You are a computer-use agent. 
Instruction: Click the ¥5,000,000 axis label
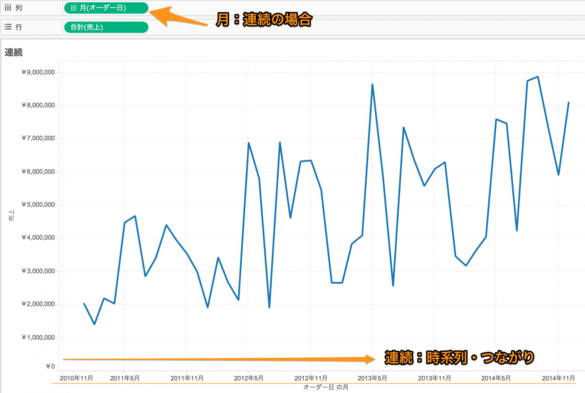click(x=38, y=205)
